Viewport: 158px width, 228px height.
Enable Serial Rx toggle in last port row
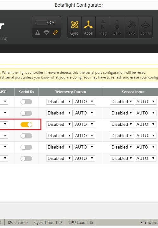pyautogui.click(x=26, y=159)
